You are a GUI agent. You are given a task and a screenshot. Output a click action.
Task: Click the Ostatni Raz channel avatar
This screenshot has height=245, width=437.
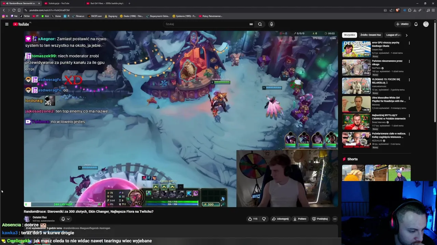(27, 219)
